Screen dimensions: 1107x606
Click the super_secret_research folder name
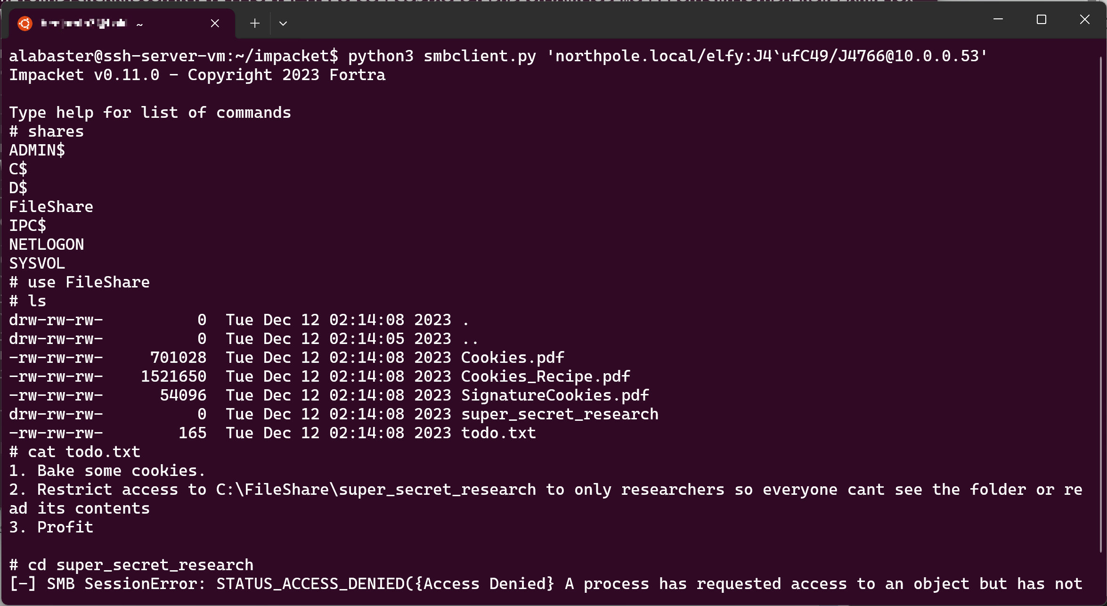coord(560,414)
